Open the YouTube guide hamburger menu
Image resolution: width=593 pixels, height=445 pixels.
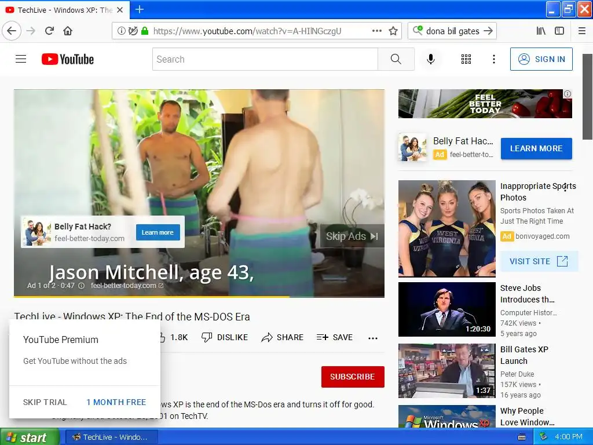pyautogui.click(x=21, y=59)
